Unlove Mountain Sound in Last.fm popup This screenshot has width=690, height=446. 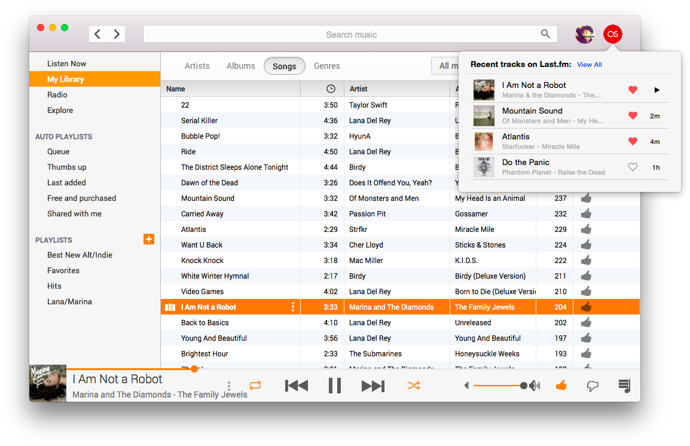(x=633, y=115)
